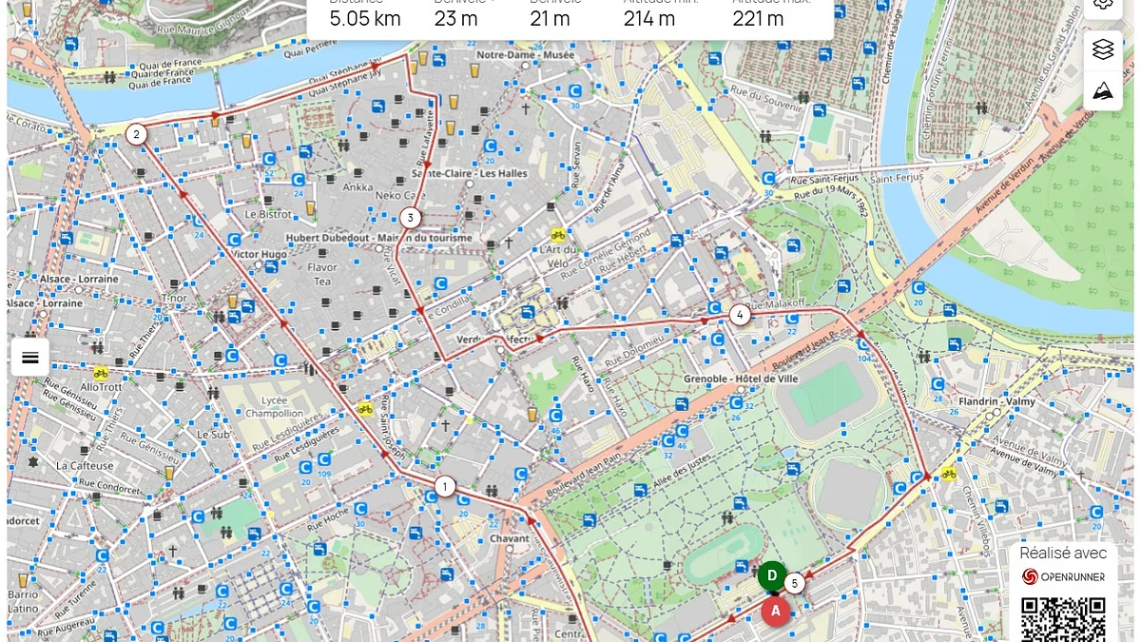This screenshot has width=1141, height=642.
Task: Click the yellow bike icon near AlloTrott
Action: tap(101, 373)
